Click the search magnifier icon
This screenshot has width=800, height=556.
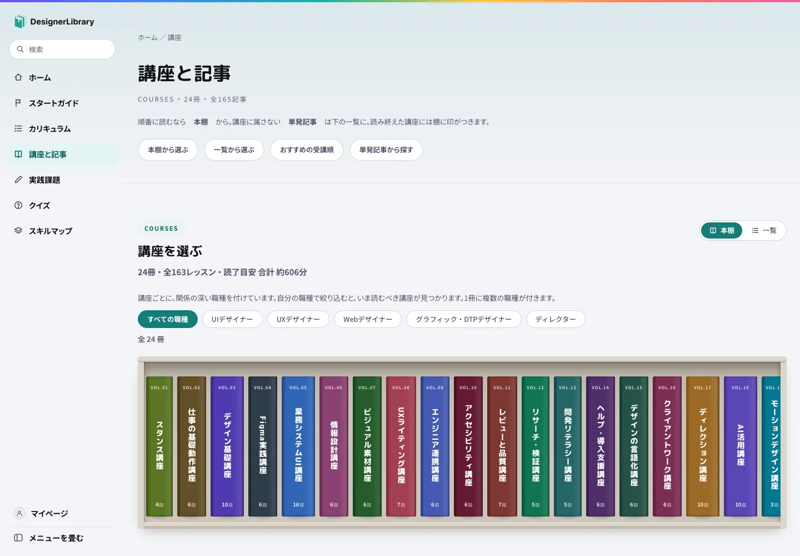point(21,49)
